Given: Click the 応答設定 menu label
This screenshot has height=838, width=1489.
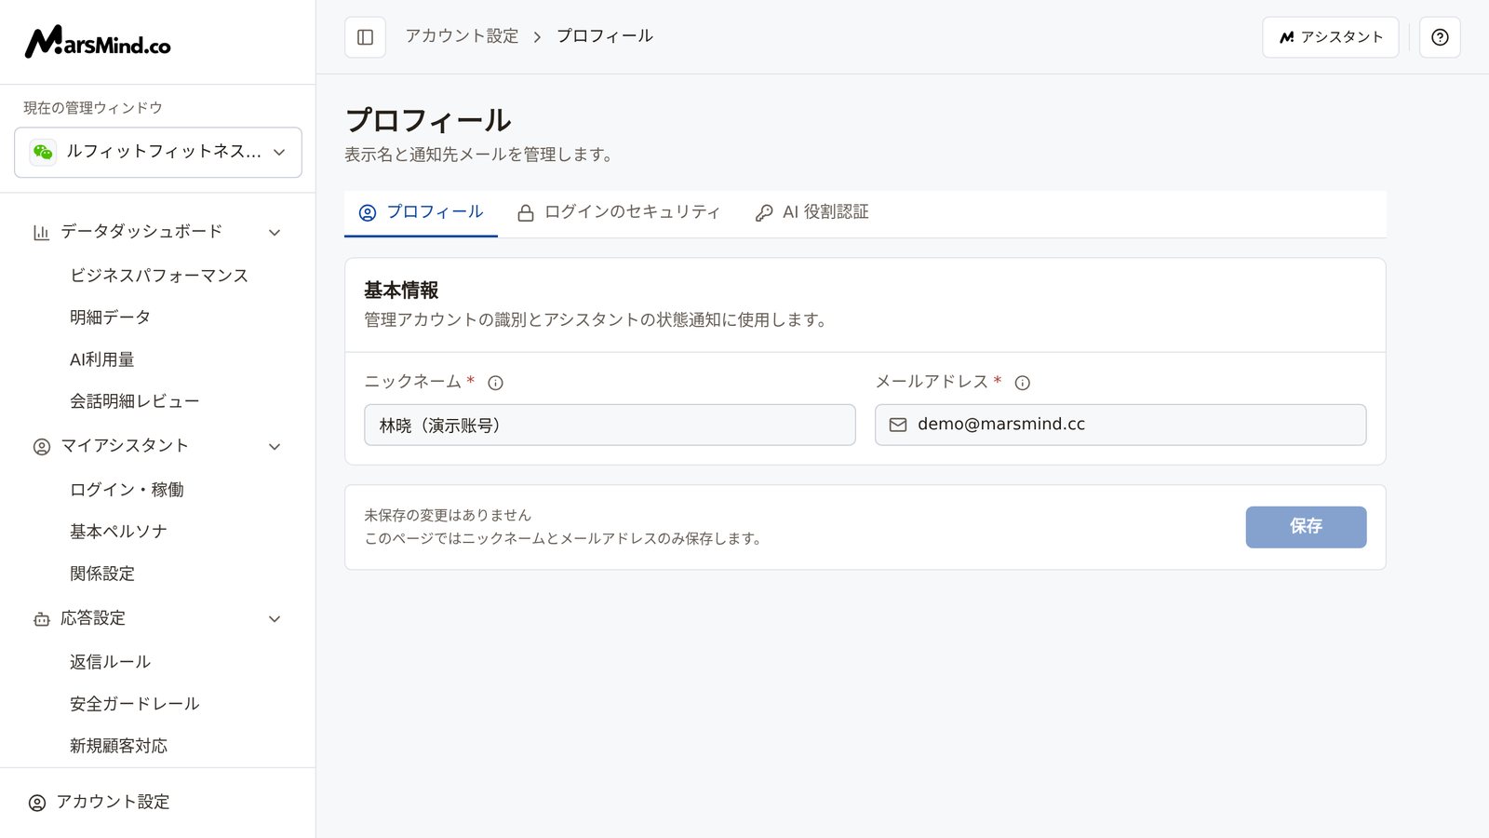Looking at the screenshot, I should (93, 618).
